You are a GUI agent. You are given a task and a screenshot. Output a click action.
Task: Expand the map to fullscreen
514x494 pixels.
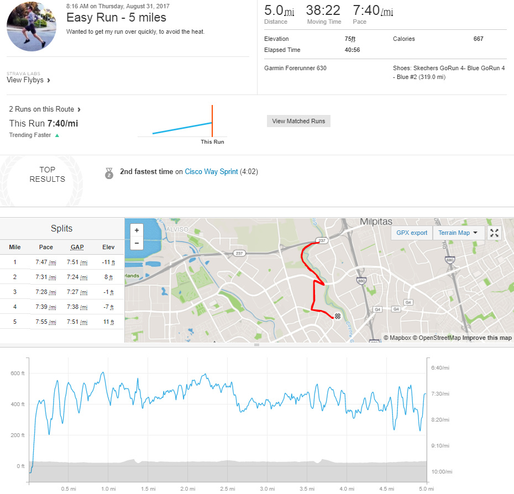pyautogui.click(x=494, y=233)
